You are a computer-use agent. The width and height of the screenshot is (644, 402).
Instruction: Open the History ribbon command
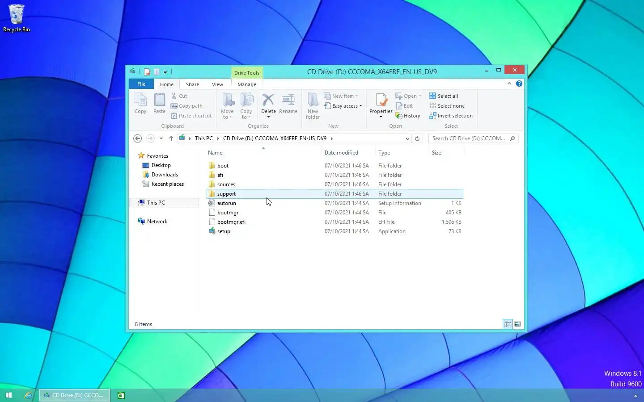408,116
